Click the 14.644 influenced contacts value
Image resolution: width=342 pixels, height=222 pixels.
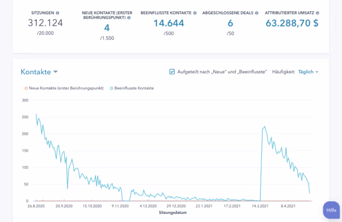pyautogui.click(x=169, y=23)
